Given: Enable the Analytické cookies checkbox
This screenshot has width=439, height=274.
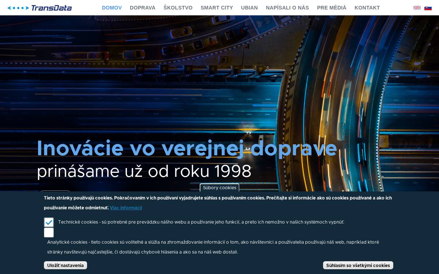Looking at the screenshot, I should pos(49,232).
